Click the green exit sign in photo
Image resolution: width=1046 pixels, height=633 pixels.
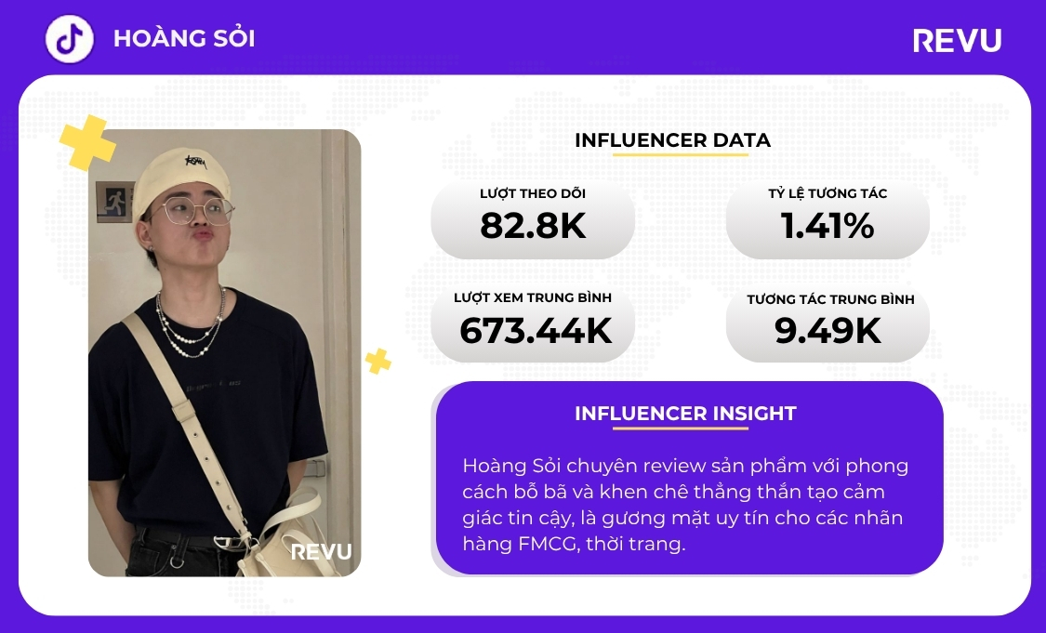pos(115,199)
